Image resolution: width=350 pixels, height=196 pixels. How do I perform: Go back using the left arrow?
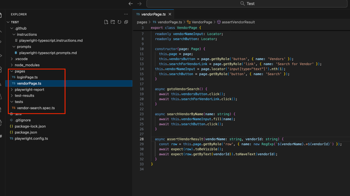[x=131, y=4]
